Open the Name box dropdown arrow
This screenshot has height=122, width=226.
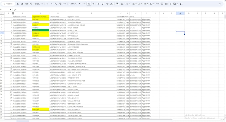[10, 10]
